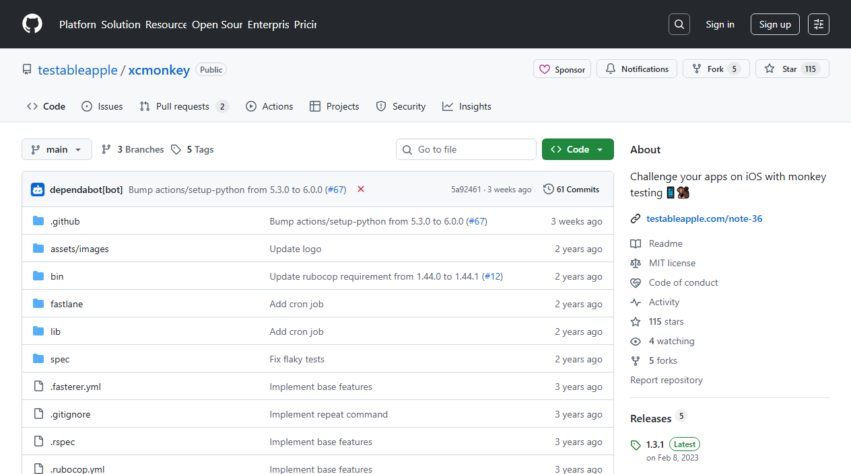Click the release tag icon beside 1.3.1
The width and height of the screenshot is (851, 474).
tap(636, 445)
